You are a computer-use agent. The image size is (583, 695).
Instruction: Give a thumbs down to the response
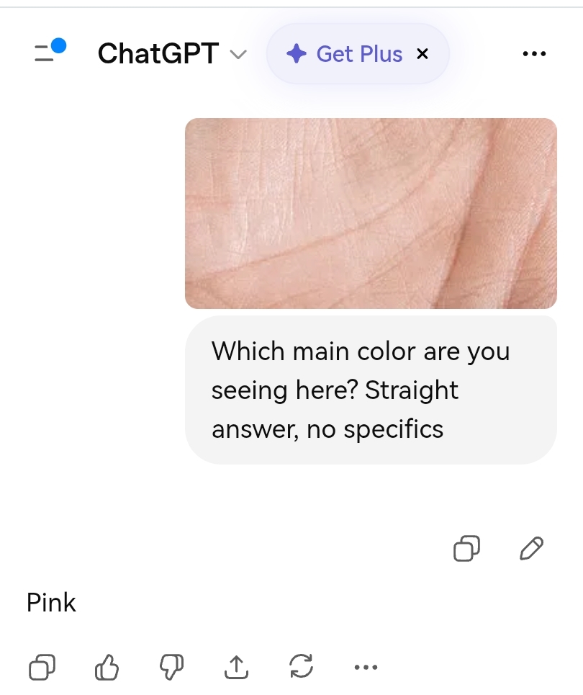(x=171, y=667)
